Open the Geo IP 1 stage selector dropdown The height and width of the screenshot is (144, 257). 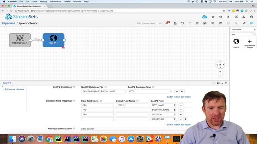coord(8,83)
